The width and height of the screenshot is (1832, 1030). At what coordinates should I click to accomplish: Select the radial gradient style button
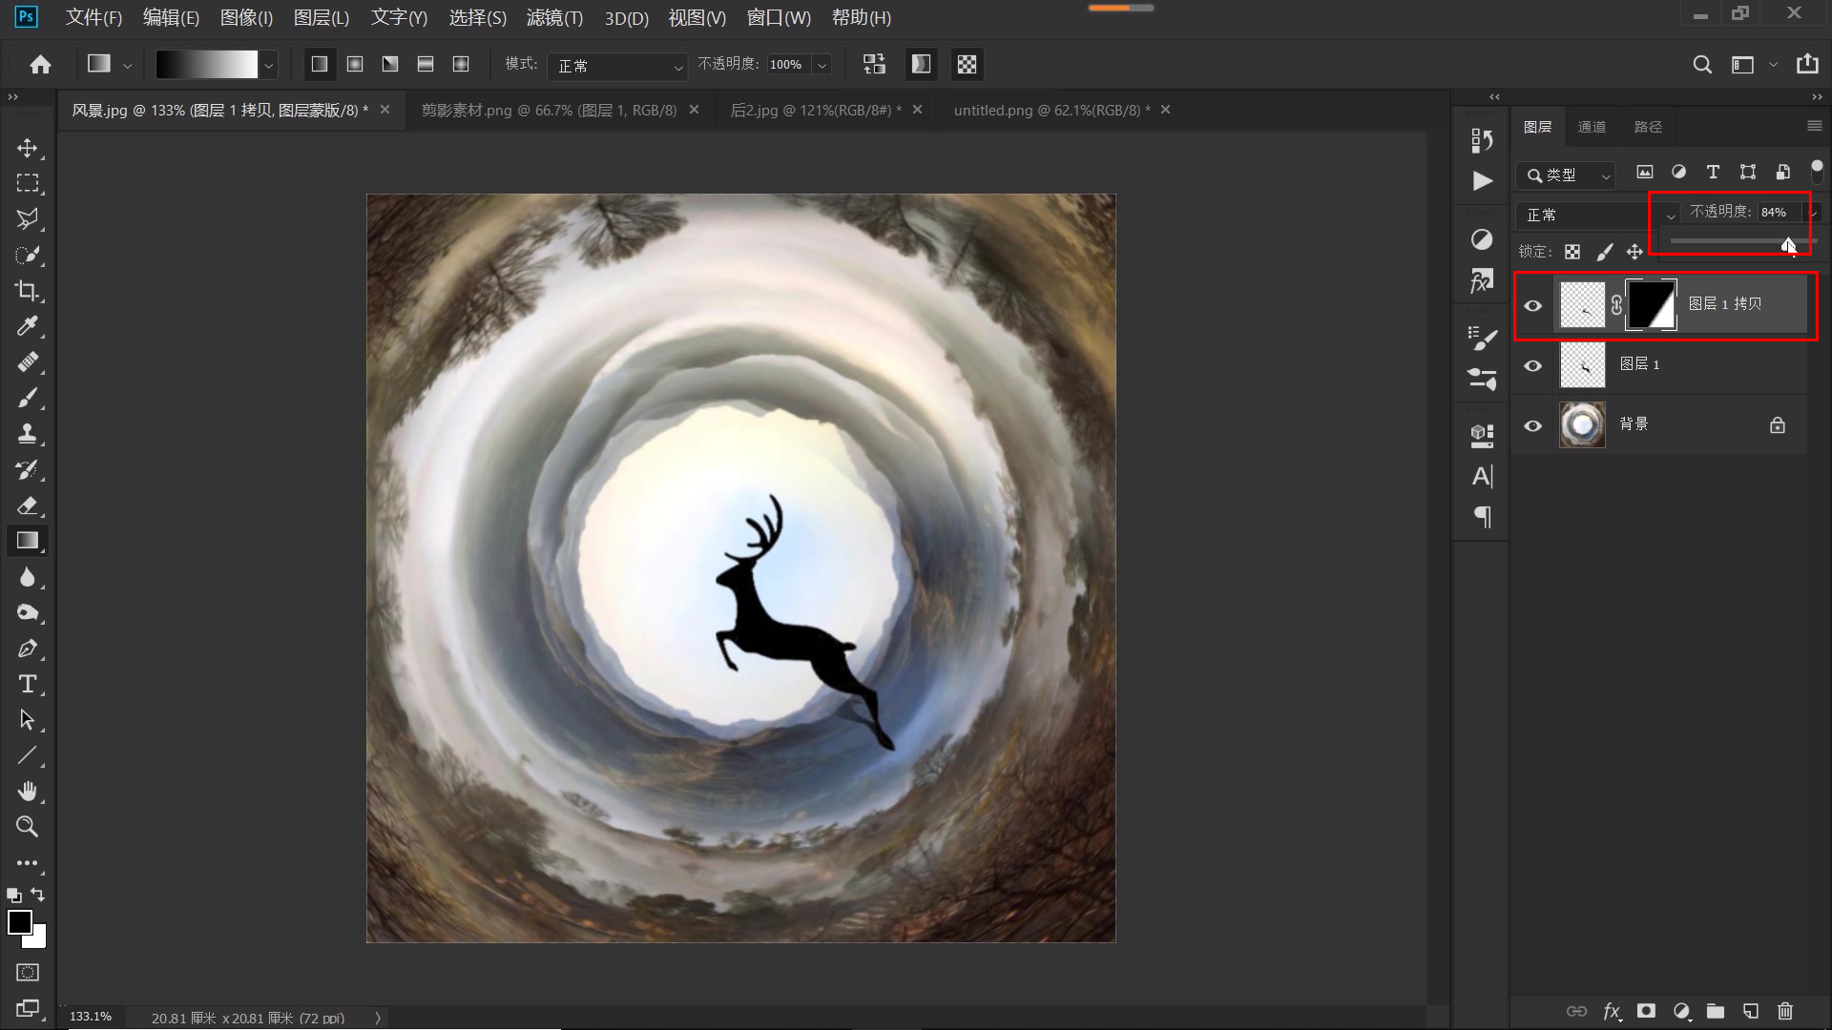355,64
